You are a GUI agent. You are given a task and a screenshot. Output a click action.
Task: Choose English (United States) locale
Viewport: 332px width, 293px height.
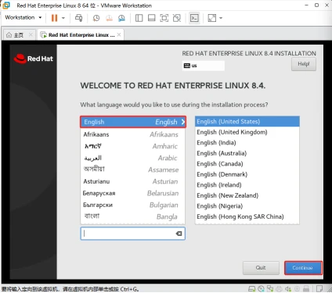pyautogui.click(x=247, y=122)
